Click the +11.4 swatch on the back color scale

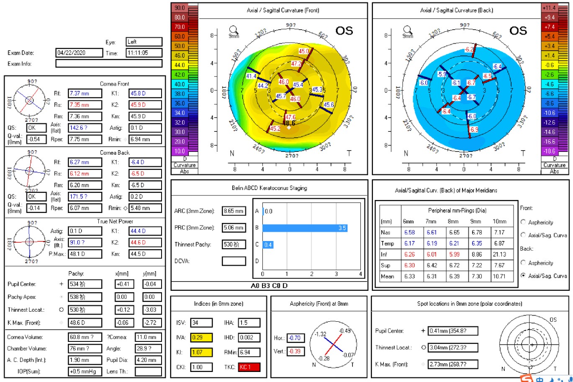click(x=548, y=8)
